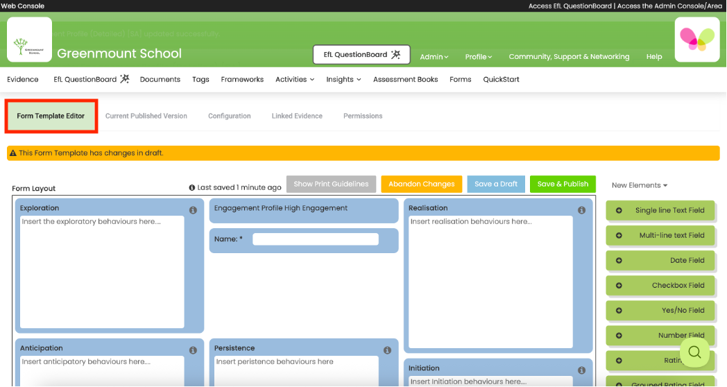The image size is (727, 387).
Task: Open the Documents menu item
Action: coord(160,79)
